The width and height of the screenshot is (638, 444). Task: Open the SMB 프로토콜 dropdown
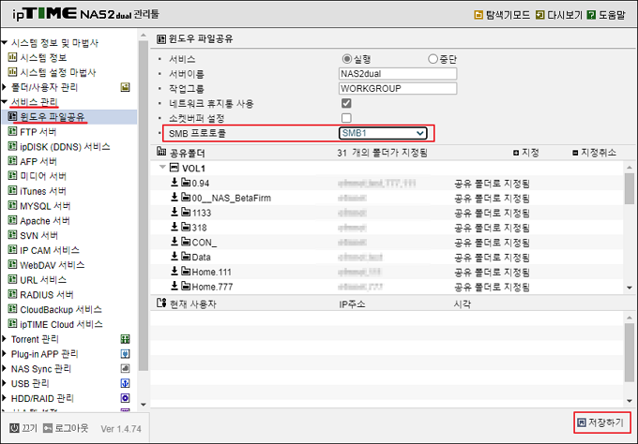pyautogui.click(x=383, y=133)
